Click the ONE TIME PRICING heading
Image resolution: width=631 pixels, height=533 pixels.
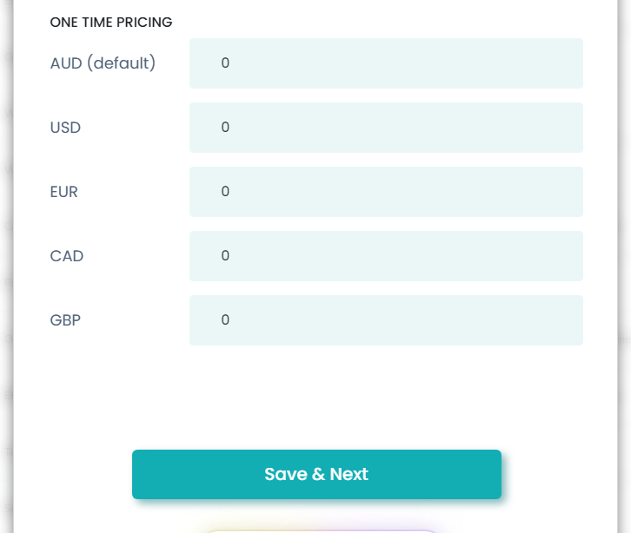(x=111, y=23)
